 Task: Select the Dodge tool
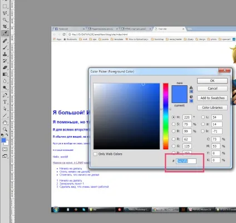pyautogui.click(x=5, y=88)
